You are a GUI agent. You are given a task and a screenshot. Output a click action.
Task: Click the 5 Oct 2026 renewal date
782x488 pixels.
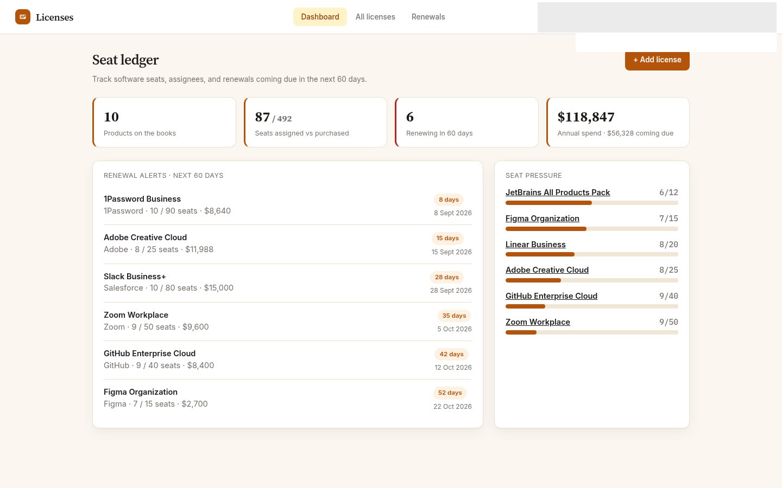coord(455,329)
